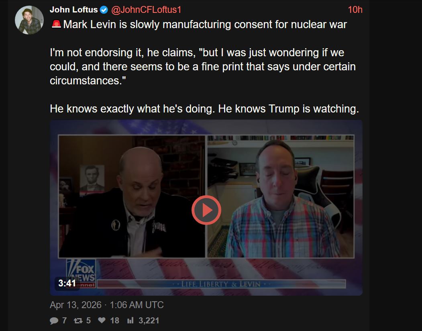Play the Mark Levin video
Image resolution: width=422 pixels, height=331 pixels.
(206, 210)
